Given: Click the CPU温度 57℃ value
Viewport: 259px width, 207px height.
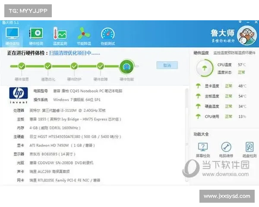Looking at the screenshot, I should pyautogui.click(x=242, y=65).
